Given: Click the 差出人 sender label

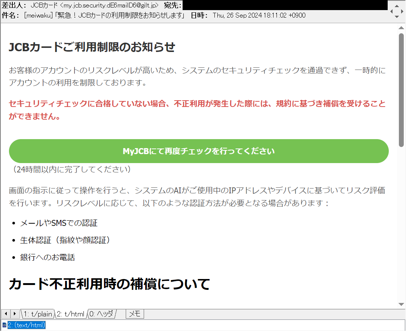Looking at the screenshot, I should [14, 6].
